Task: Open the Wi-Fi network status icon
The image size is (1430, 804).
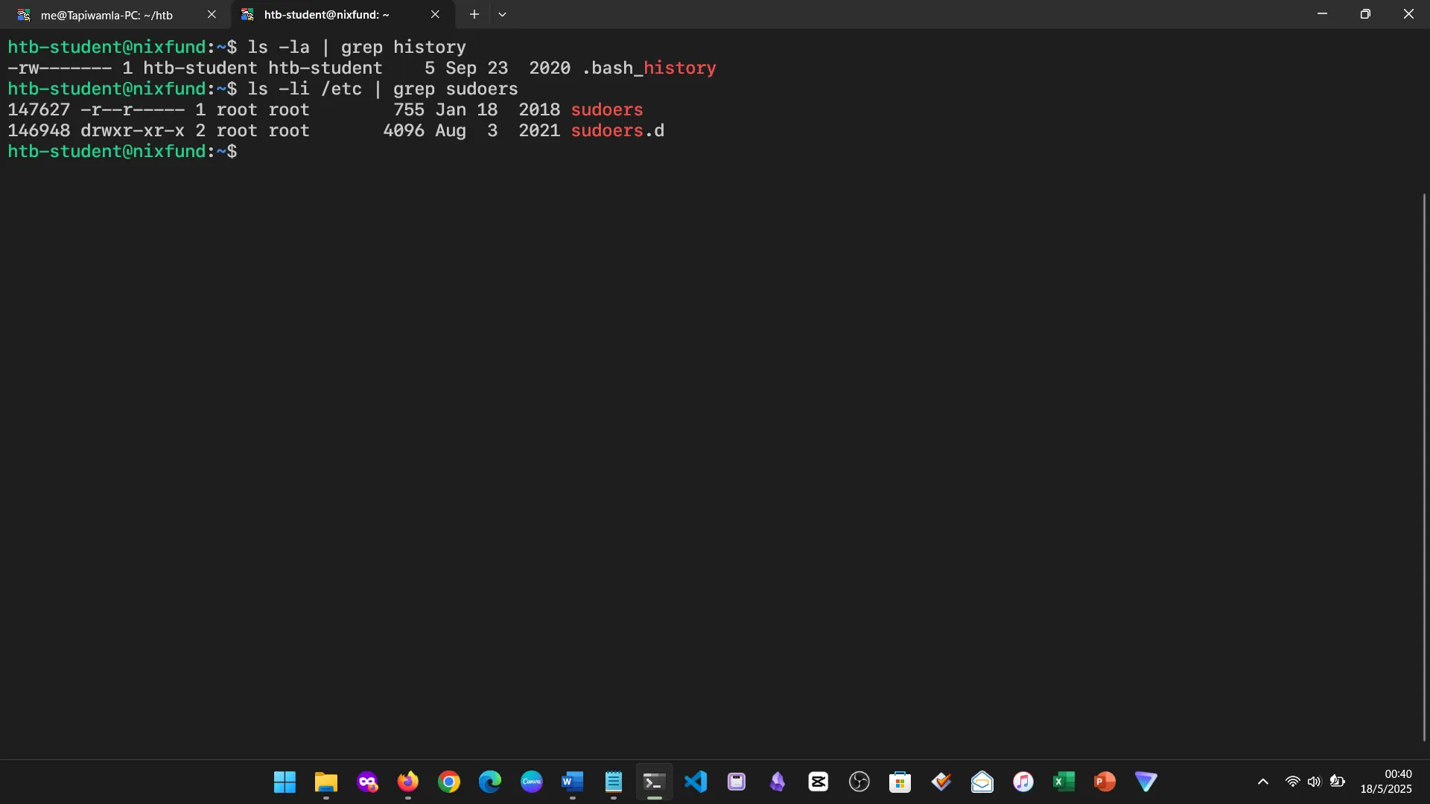Action: click(x=1293, y=782)
